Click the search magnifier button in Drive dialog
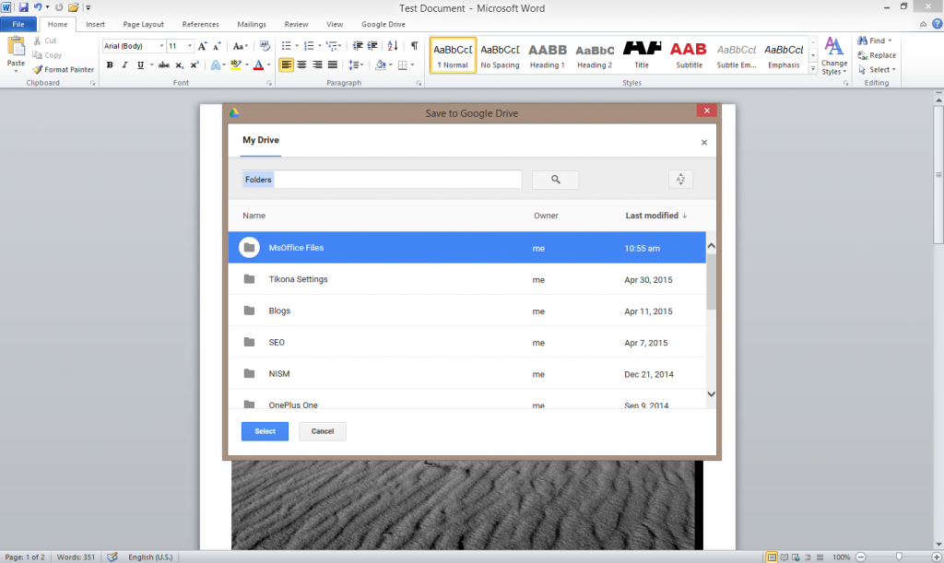The width and height of the screenshot is (944, 563). [x=555, y=180]
